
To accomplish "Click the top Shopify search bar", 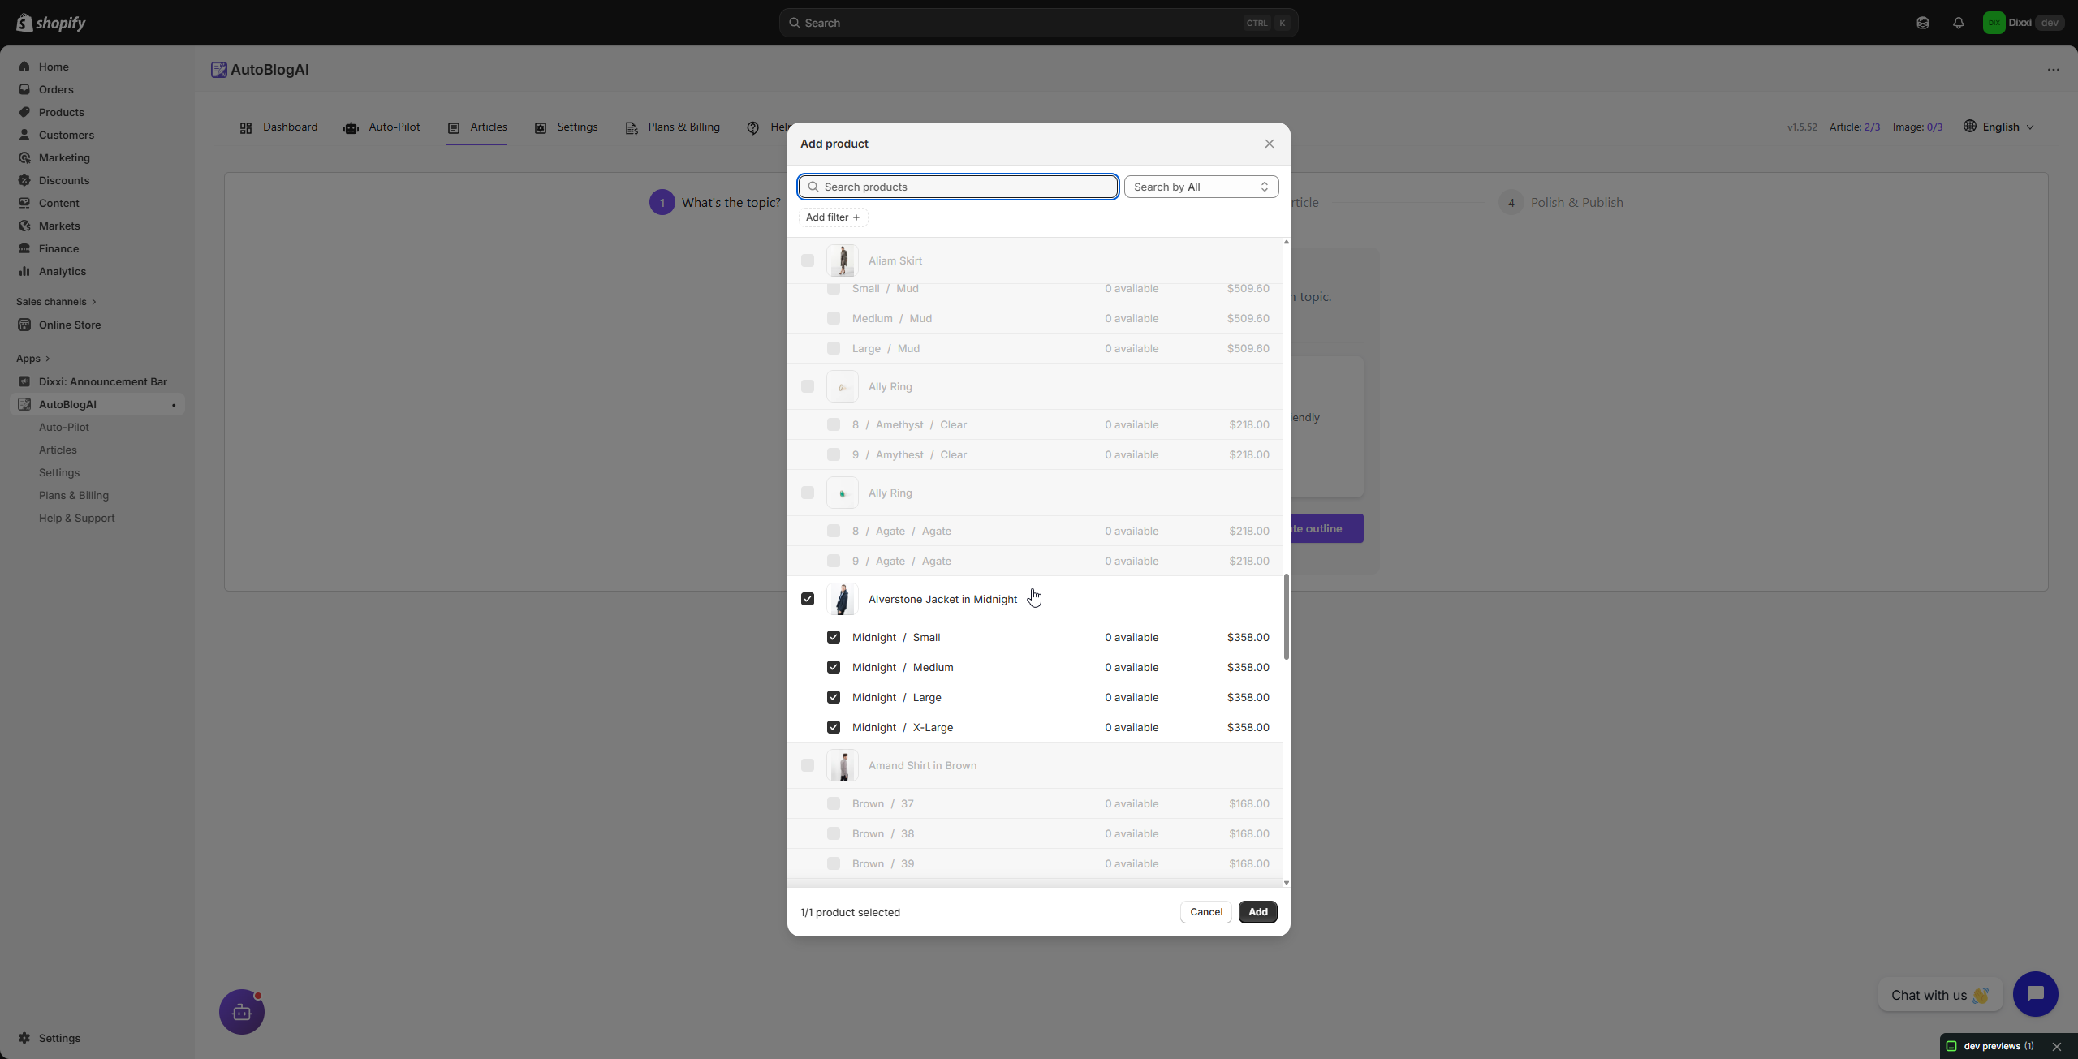I will tap(1038, 23).
